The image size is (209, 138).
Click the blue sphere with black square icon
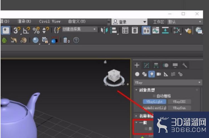(x=55, y=40)
